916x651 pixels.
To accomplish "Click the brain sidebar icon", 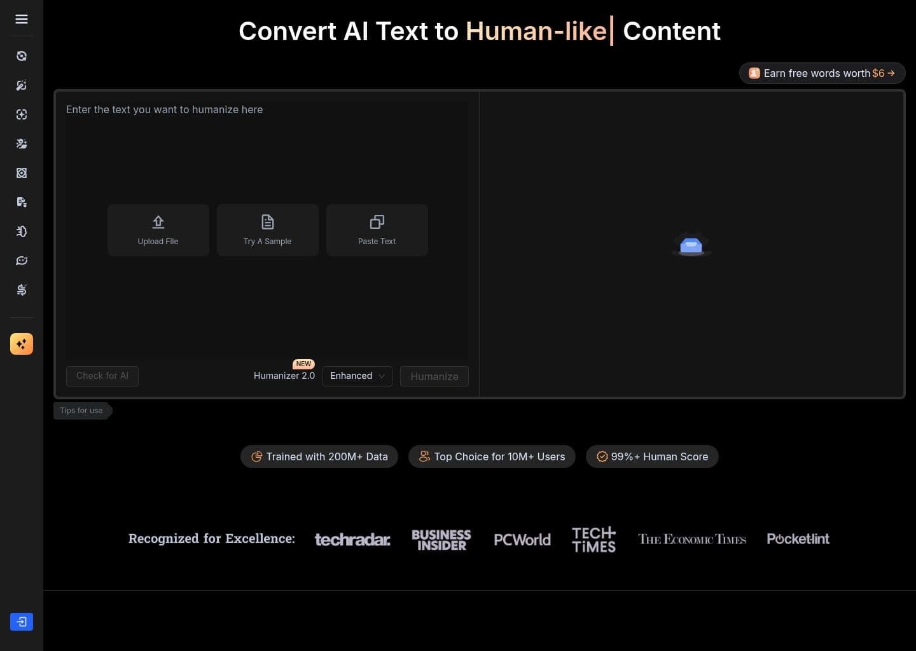I will coord(22,231).
